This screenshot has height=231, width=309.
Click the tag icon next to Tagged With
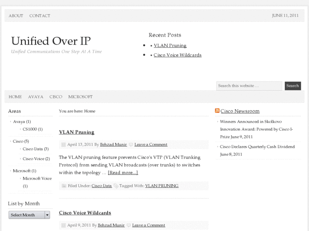click(116, 186)
